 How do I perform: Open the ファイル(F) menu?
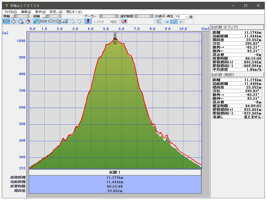pyautogui.click(x=10, y=12)
